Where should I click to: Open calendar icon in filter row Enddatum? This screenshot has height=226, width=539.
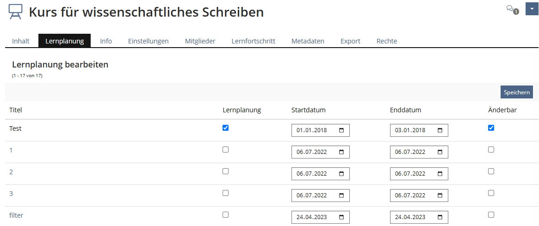440,217
